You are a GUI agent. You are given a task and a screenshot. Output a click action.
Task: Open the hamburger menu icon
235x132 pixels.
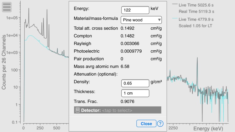pos(7,7)
